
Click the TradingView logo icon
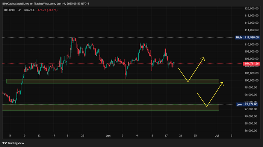click(x=5, y=143)
